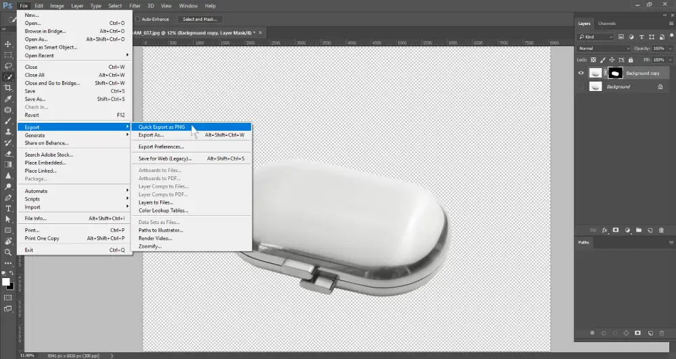This screenshot has height=359, width=676.
Task: Select the Horizontal Type tool
Action: click(x=8, y=209)
